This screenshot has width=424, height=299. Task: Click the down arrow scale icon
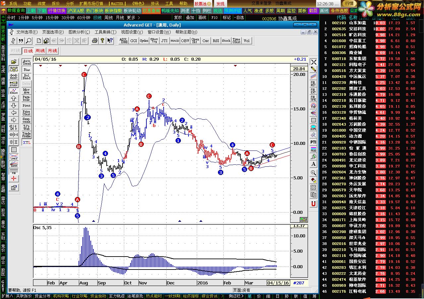[x=14, y=105]
